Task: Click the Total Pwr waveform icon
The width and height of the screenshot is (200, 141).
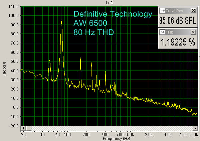Action: (x=163, y=11)
